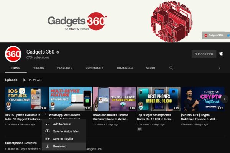Screen dimensions: 230x153
Task: Click the Gadgets 360 channel avatar
Action: coord(13,54)
